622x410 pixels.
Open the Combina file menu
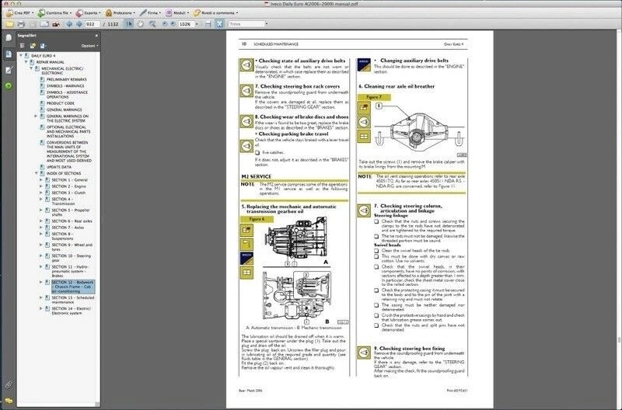pos(54,12)
